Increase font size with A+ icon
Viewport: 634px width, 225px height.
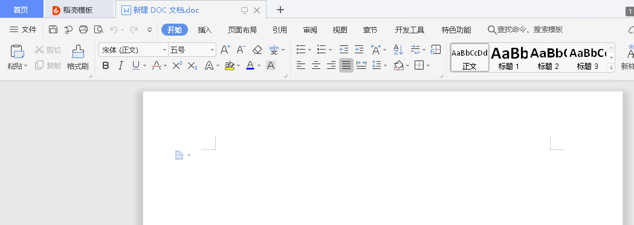(225, 50)
